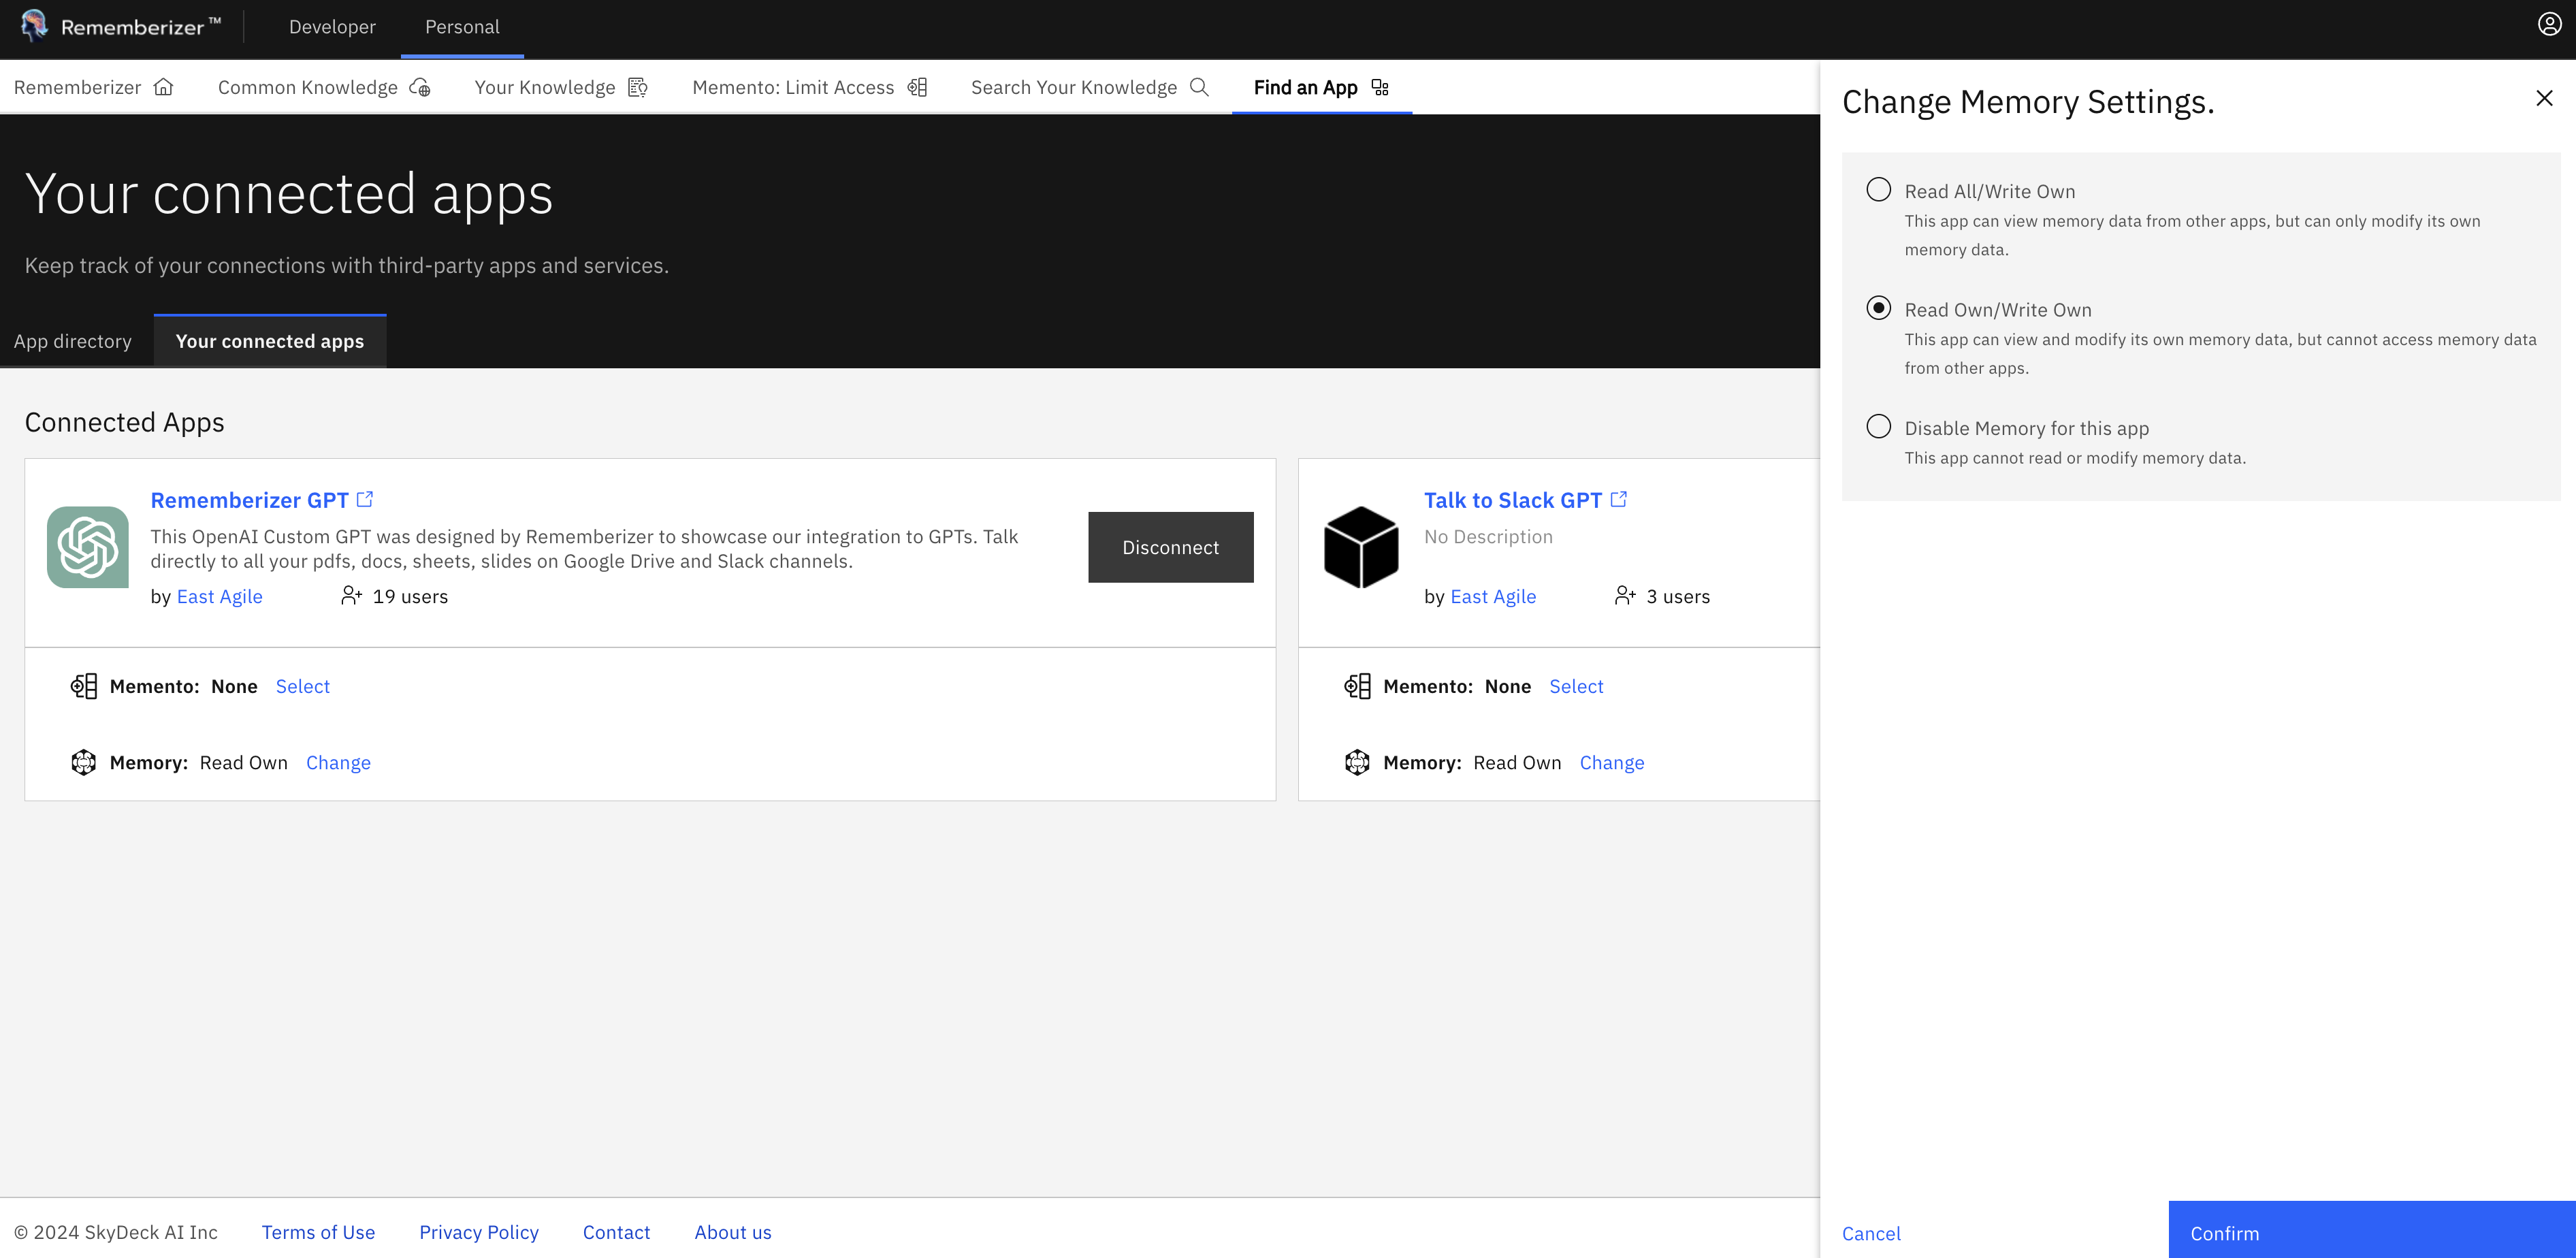
Task: Select Disable Memory for this app
Action: (1880, 427)
